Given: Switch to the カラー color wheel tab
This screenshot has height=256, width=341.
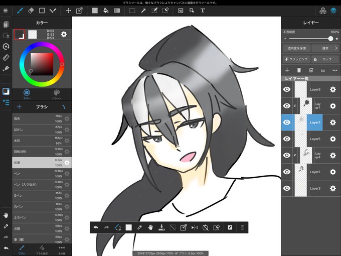Looking at the screenshot, I should (x=27, y=94).
